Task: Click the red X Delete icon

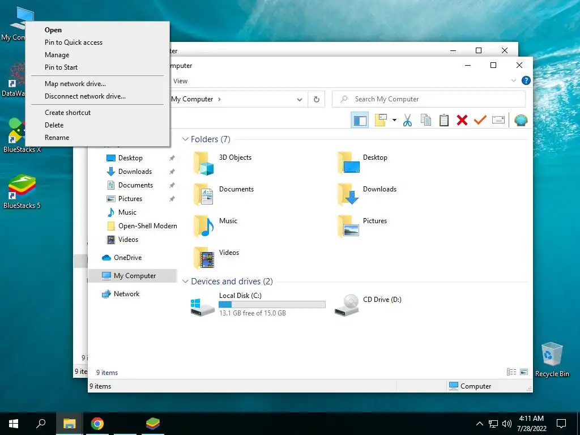Action: click(462, 120)
